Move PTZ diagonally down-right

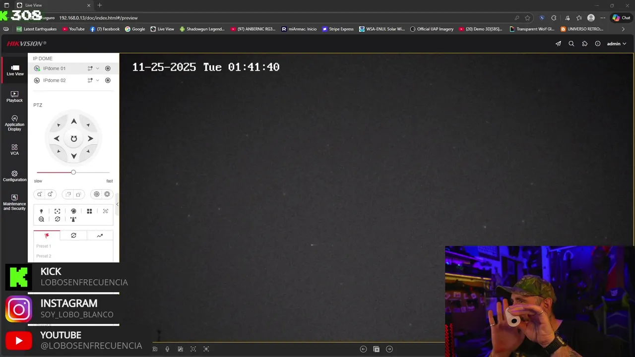click(x=88, y=151)
